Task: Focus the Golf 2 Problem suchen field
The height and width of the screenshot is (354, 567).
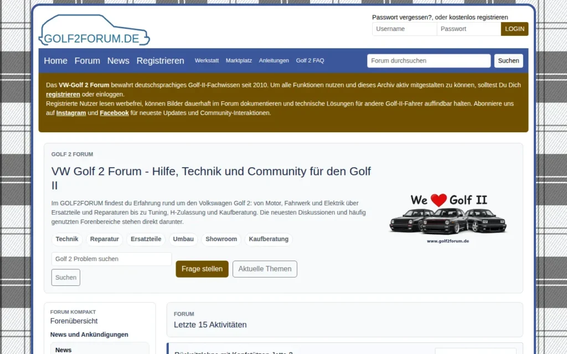Action: 111,259
